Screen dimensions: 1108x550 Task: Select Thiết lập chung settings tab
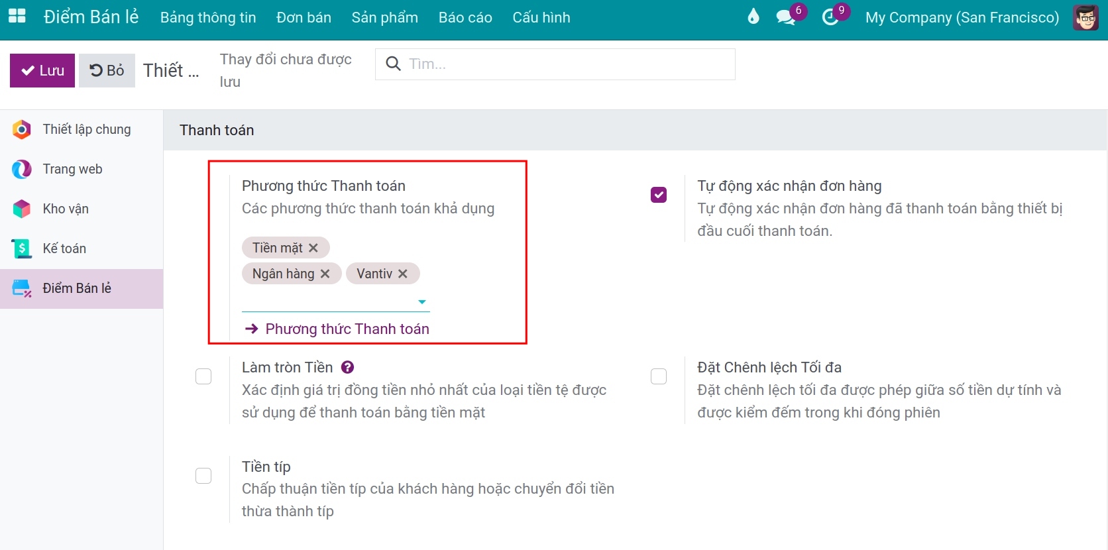tap(82, 130)
